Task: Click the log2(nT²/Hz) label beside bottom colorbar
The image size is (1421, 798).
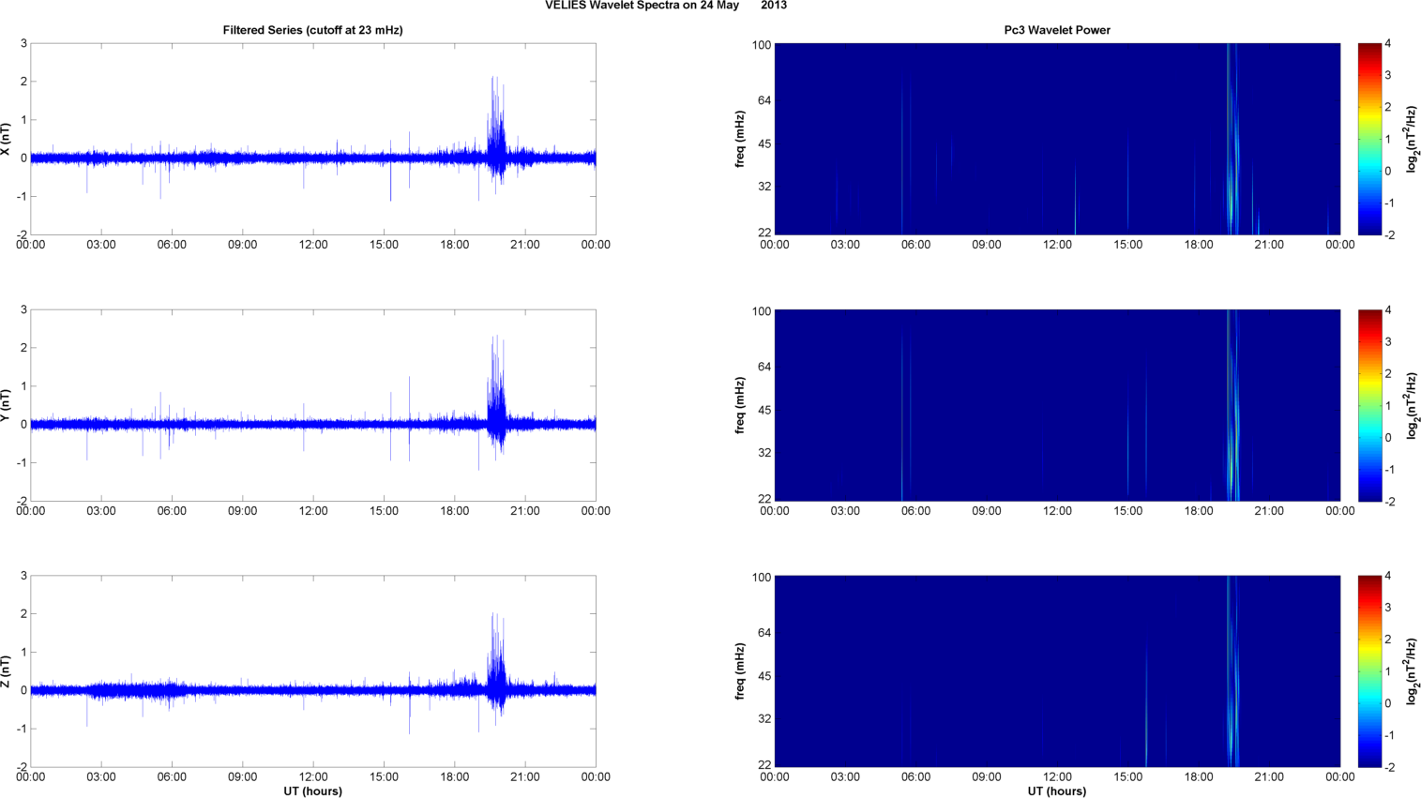Action: [1412, 671]
